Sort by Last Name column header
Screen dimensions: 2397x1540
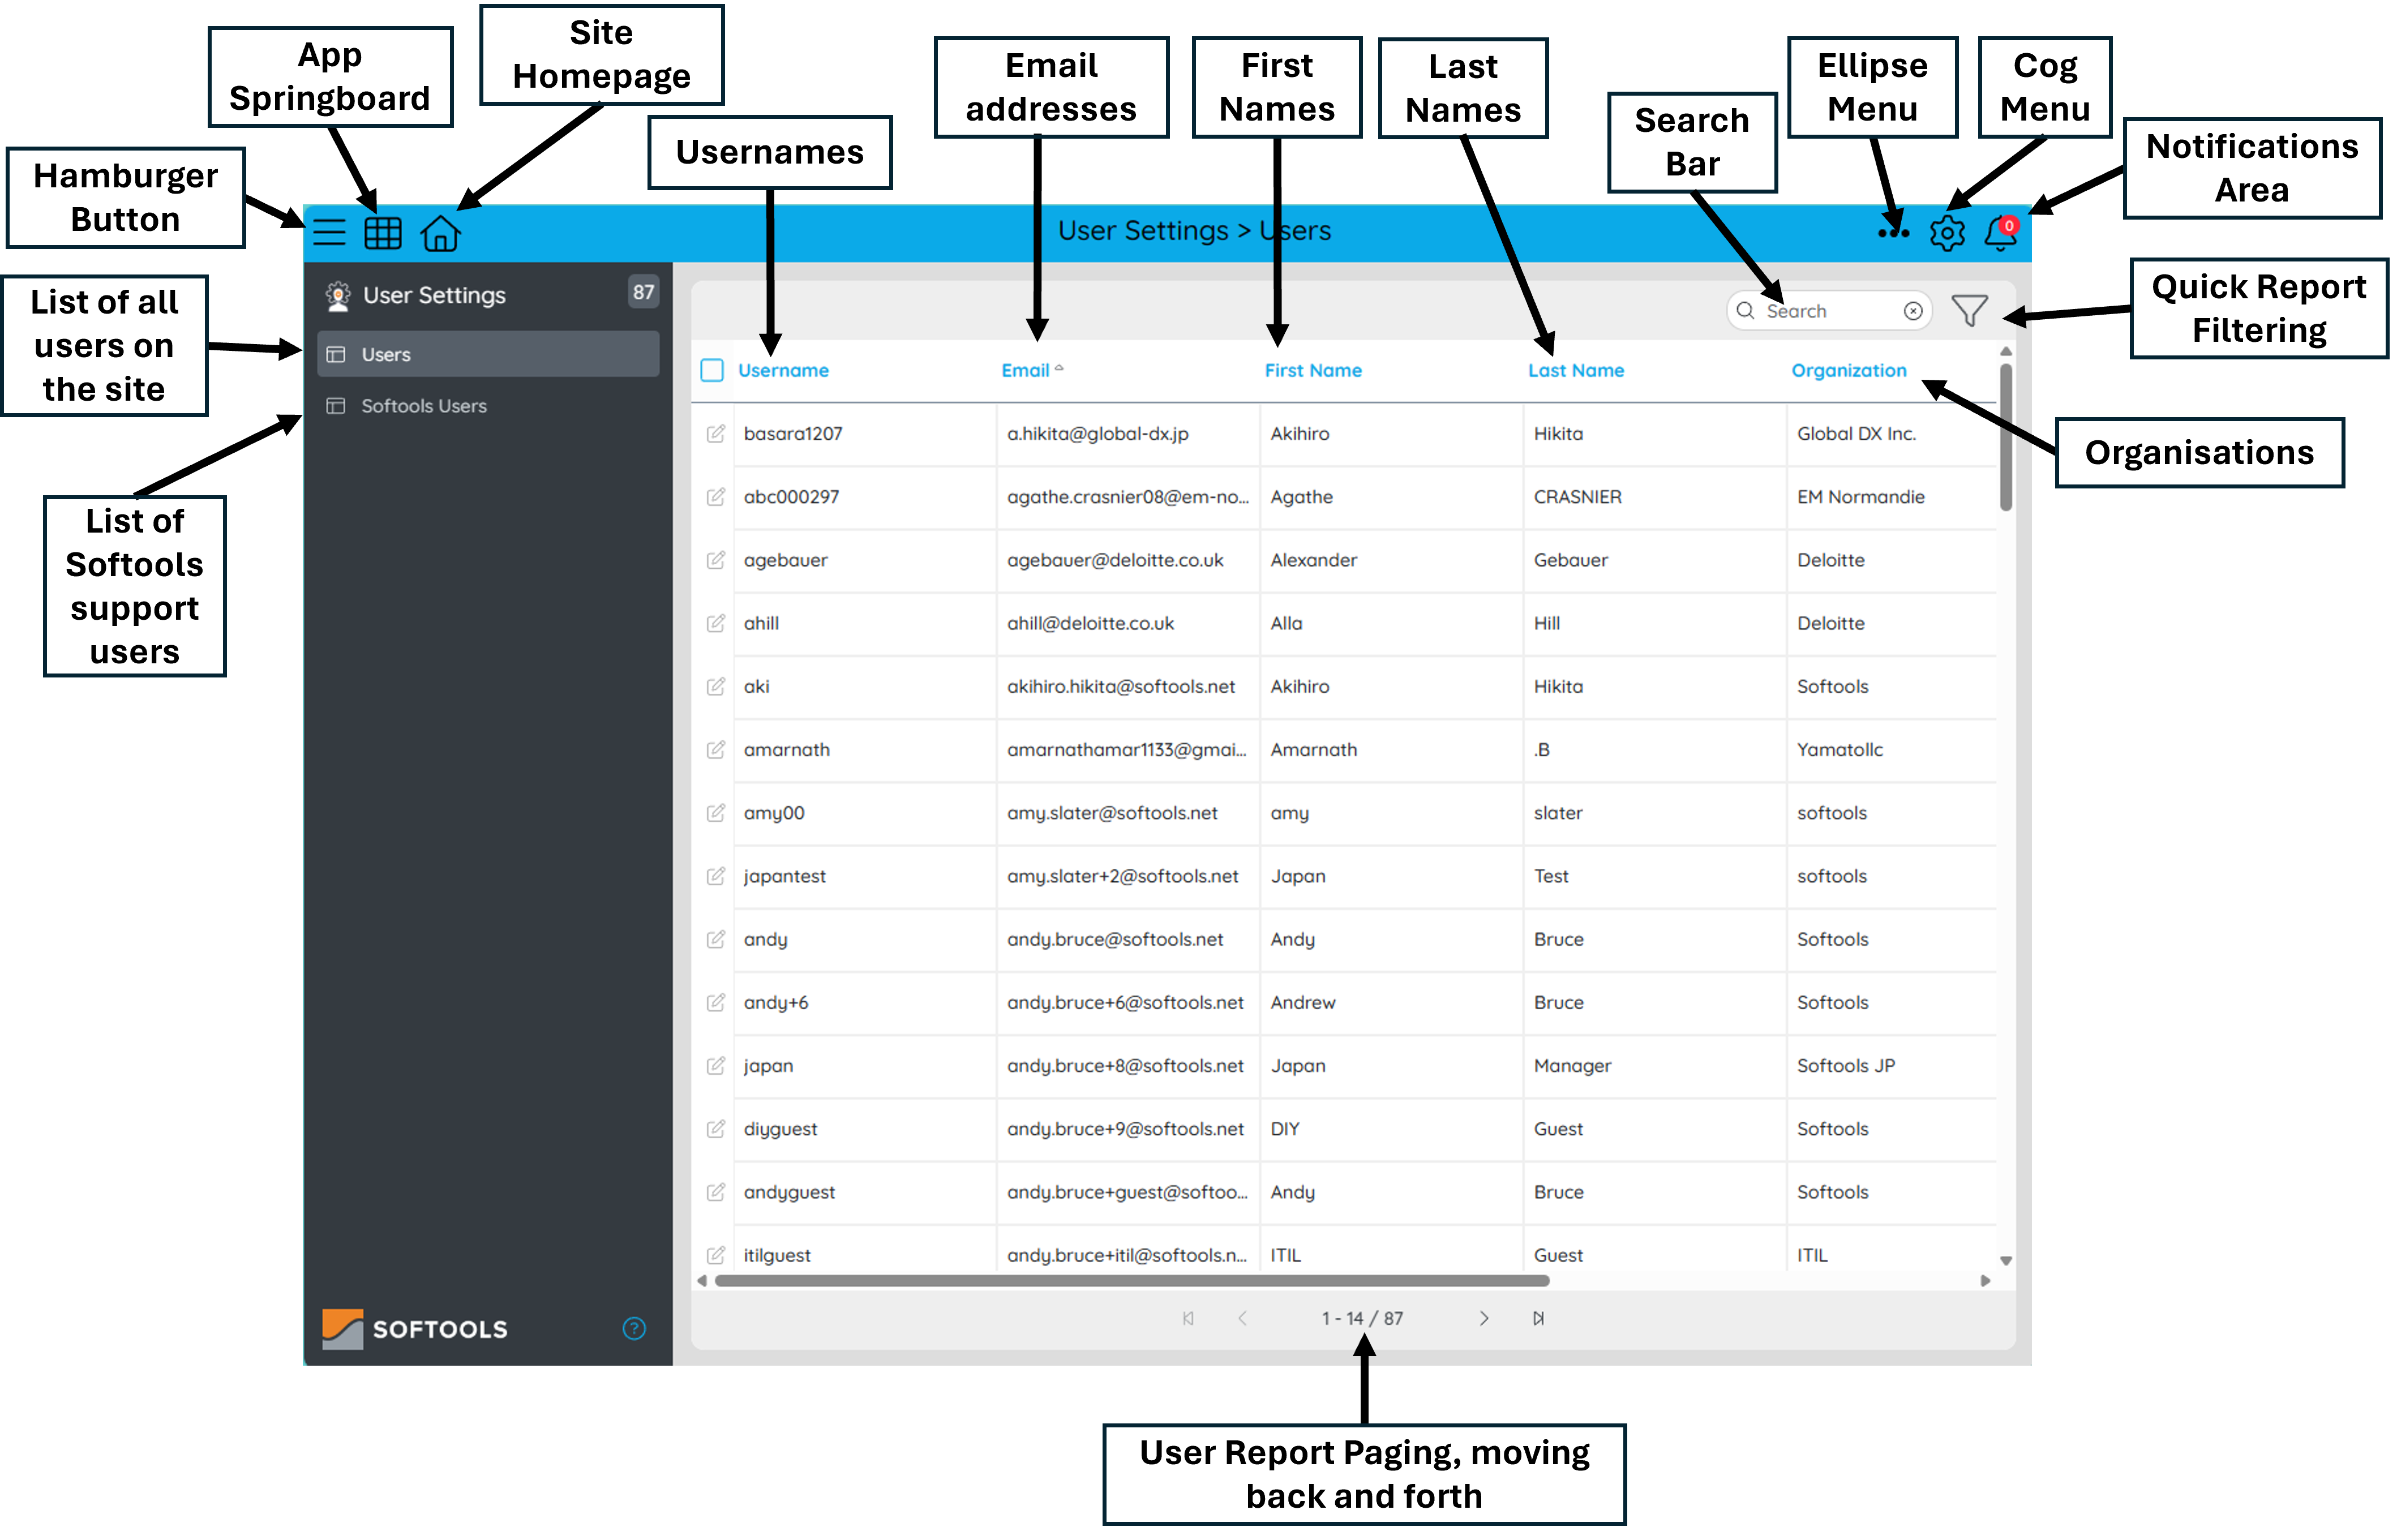click(1576, 370)
